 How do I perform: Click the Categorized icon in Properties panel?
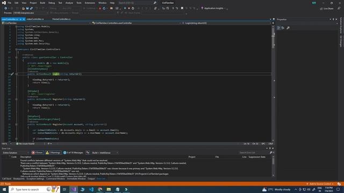point(278,28)
